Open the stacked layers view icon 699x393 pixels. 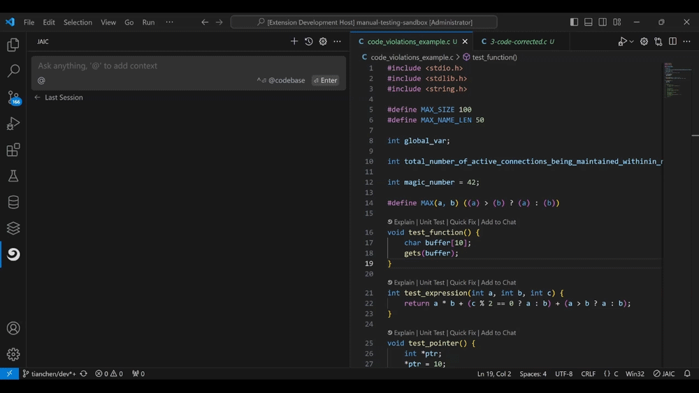coord(13,228)
